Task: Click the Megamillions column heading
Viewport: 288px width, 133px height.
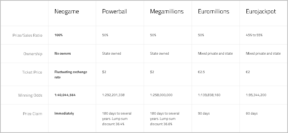Action: [167, 12]
